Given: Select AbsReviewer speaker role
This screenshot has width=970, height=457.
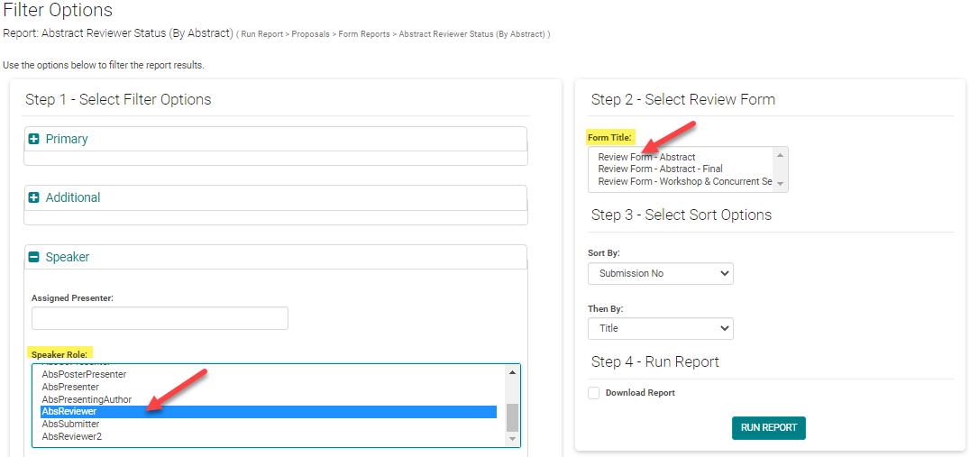Looking at the screenshot, I should point(269,412).
